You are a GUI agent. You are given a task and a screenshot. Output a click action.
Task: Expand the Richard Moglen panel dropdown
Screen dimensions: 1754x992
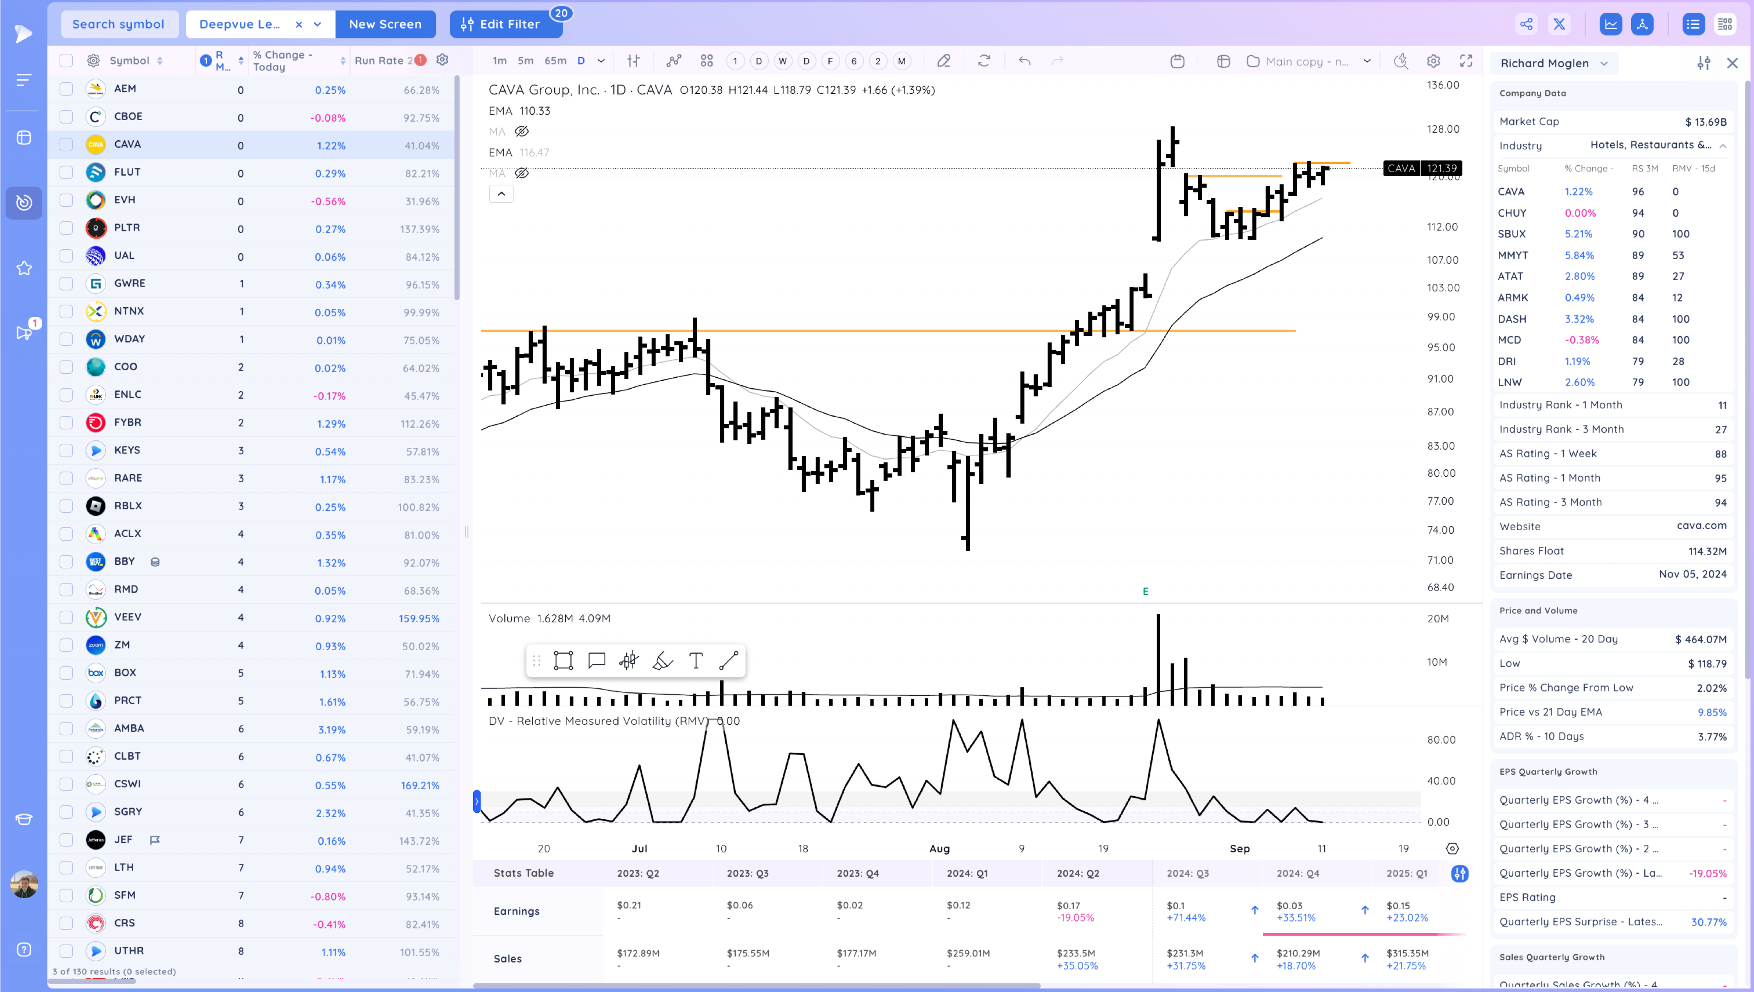pos(1604,64)
